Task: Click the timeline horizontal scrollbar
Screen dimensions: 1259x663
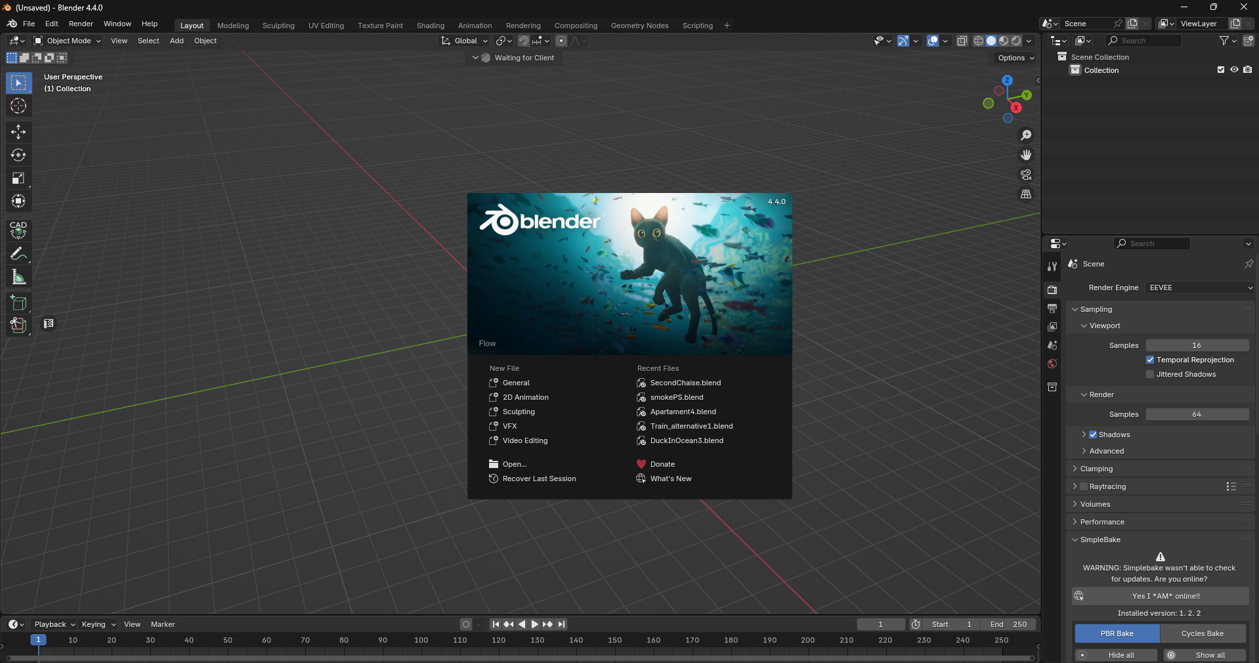Action: click(520, 658)
